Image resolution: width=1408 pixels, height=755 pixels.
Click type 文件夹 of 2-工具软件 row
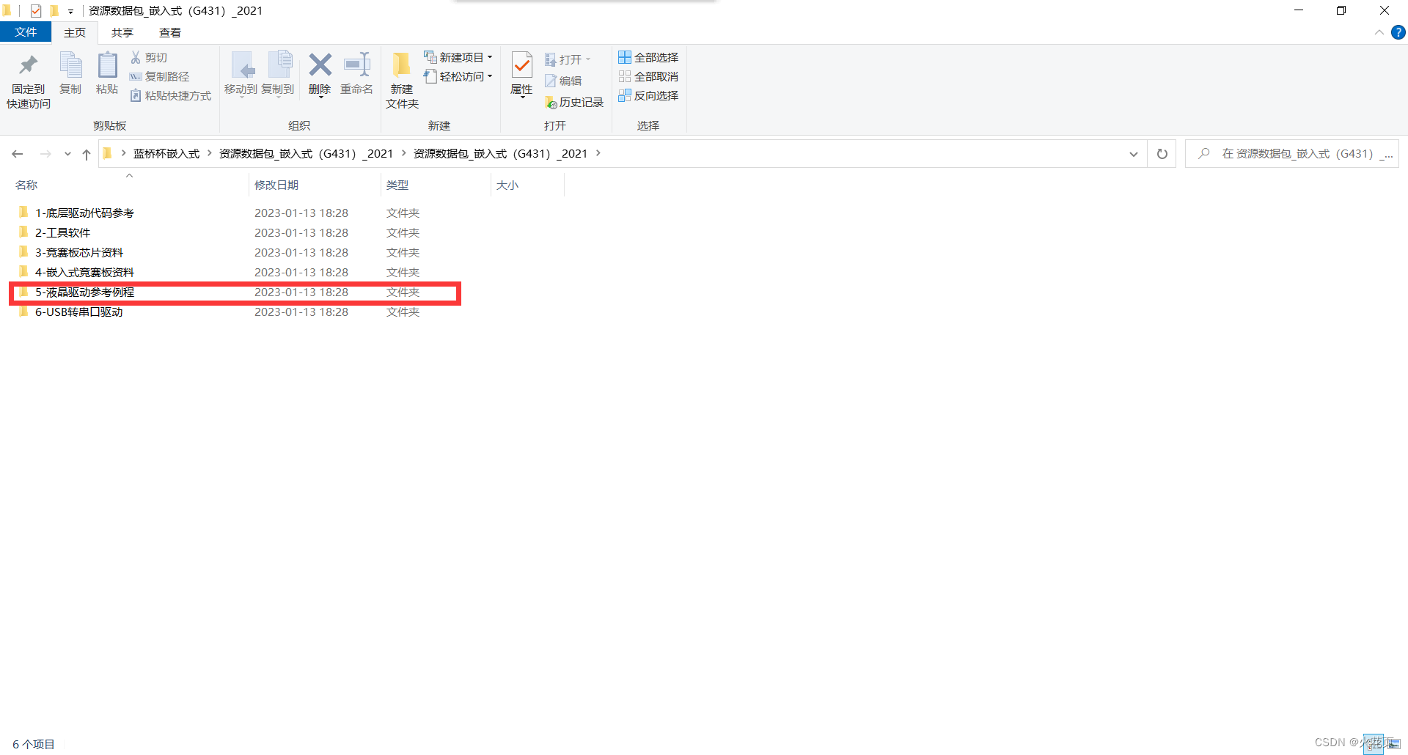point(403,232)
